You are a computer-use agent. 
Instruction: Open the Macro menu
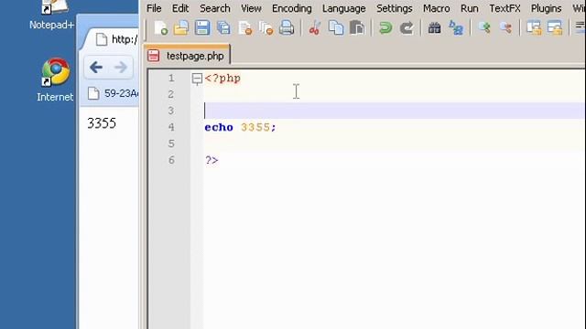[x=437, y=8]
